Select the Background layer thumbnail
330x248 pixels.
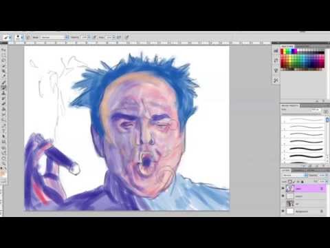coord(290,211)
